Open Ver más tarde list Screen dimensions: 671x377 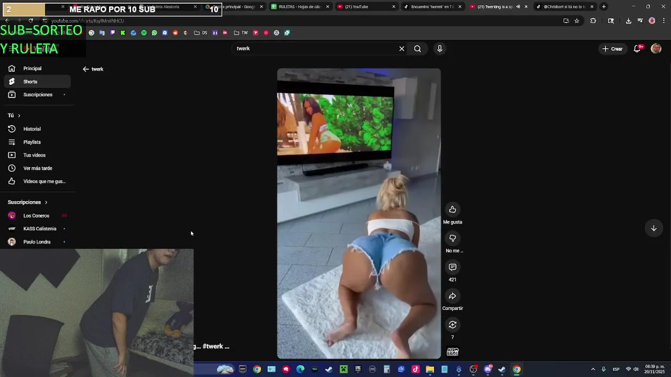pyautogui.click(x=37, y=168)
